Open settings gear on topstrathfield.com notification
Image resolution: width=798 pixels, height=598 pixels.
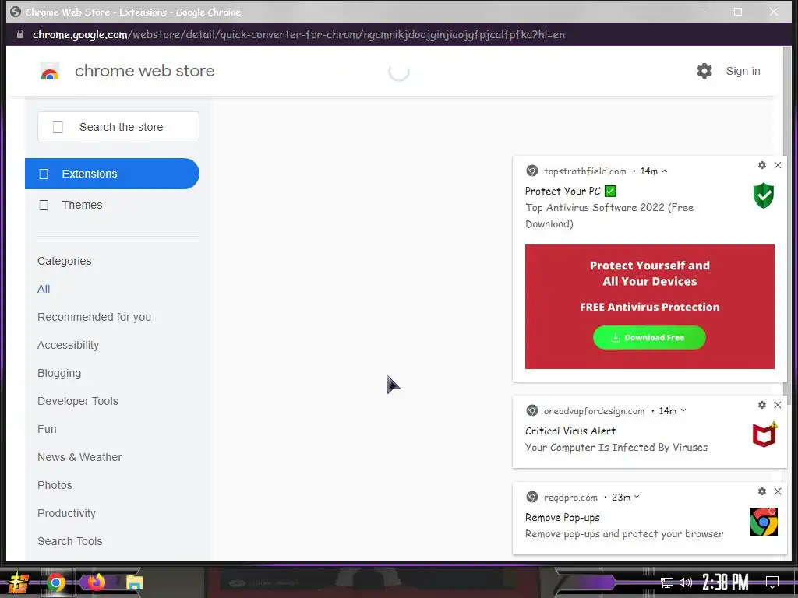point(762,165)
